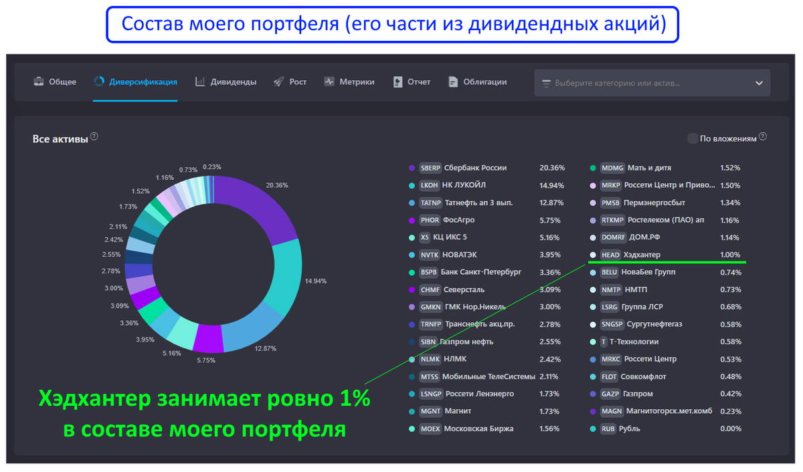Click the NVTK ticker badge
Image resolution: width=803 pixels, height=472 pixels.
tap(430, 255)
